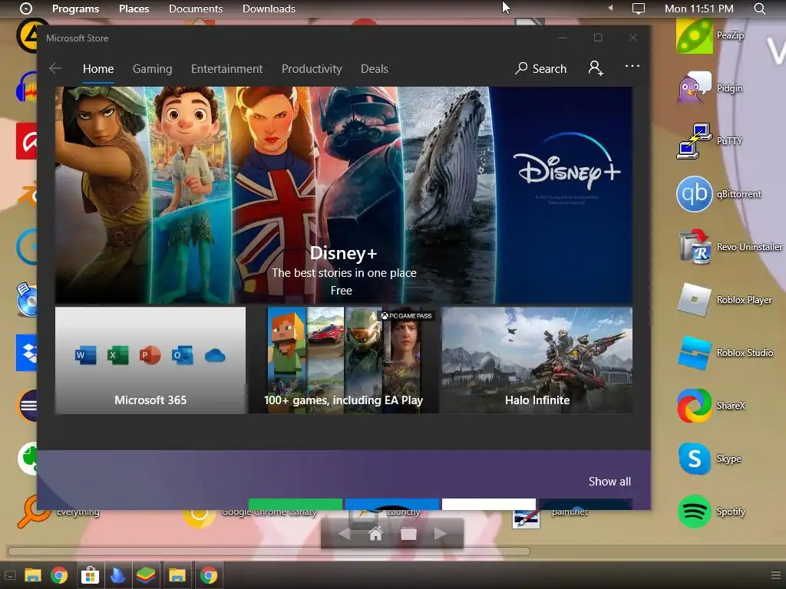786x589 pixels.
Task: Click the taskbar hamburger menu icon
Action: tap(776, 575)
